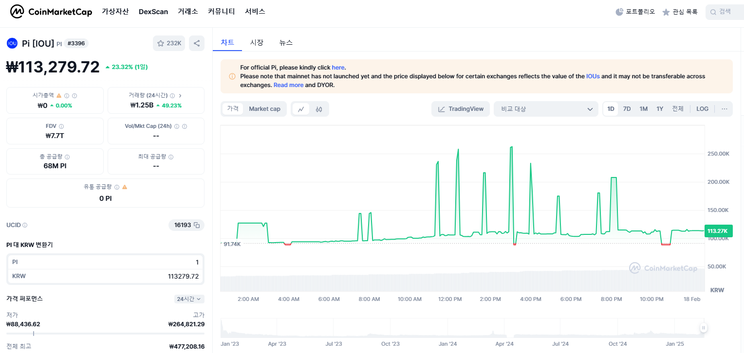The image size is (744, 353).
Task: Click the ₩88,436.62 low price value
Action: pos(23,324)
